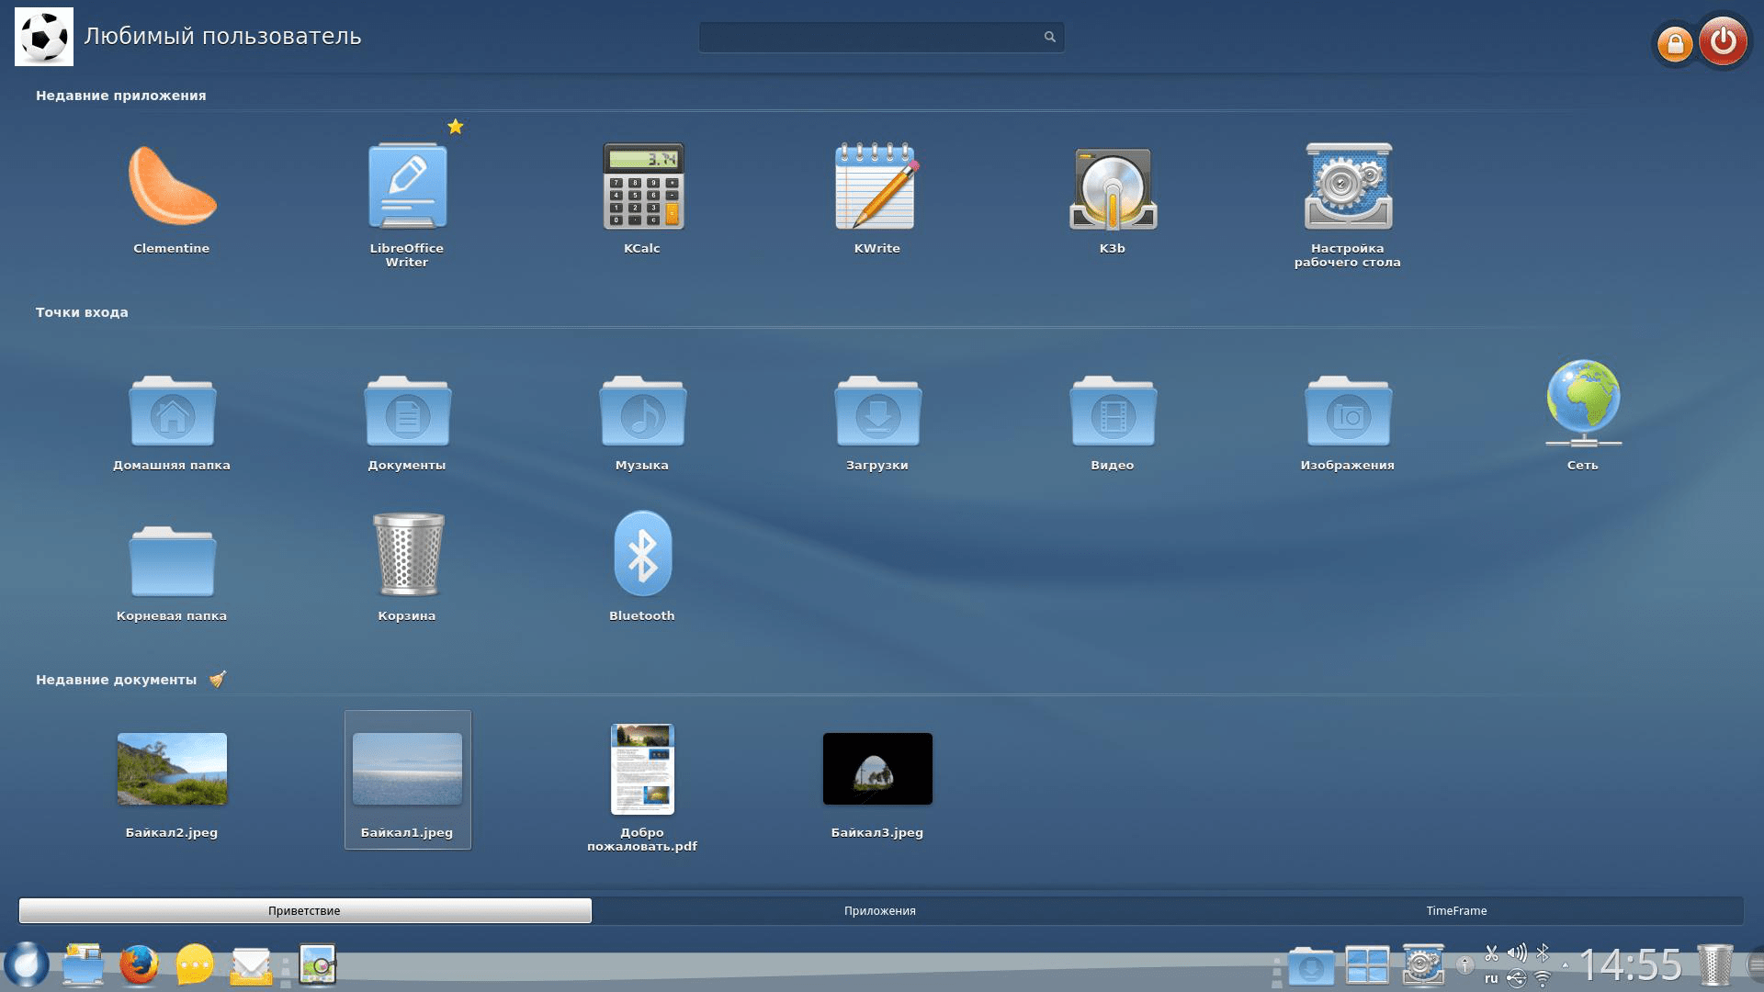Open the Загрузки folder
This screenshot has height=992, width=1764.
pos(876,413)
